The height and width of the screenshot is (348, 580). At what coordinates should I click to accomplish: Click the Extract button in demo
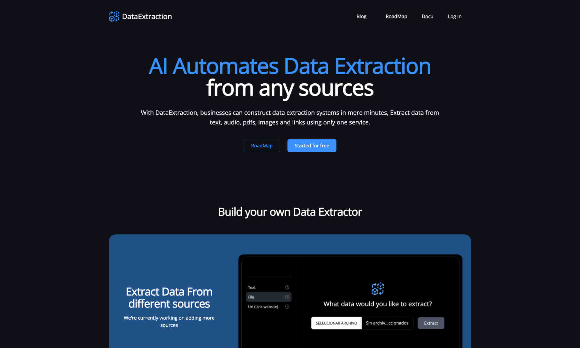coord(431,323)
